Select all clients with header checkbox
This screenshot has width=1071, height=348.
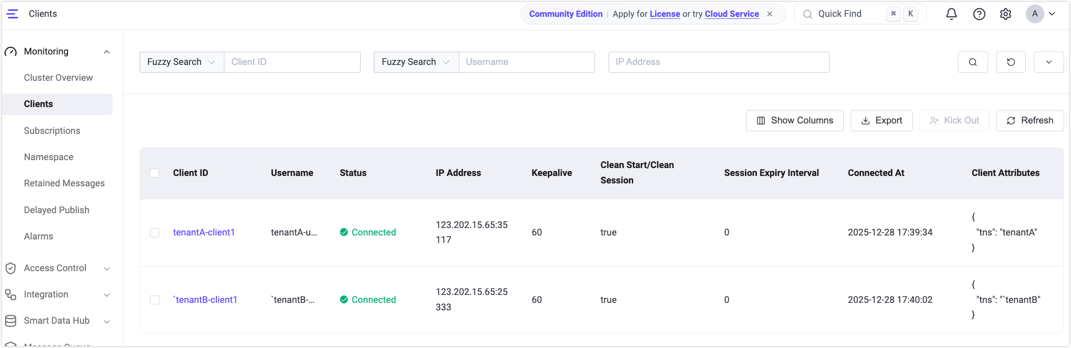(x=155, y=173)
